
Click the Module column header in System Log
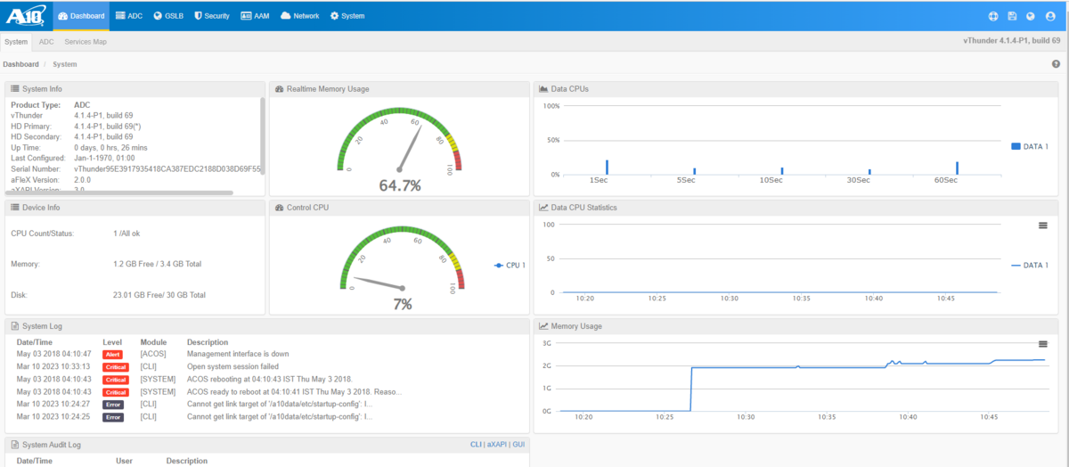point(153,342)
